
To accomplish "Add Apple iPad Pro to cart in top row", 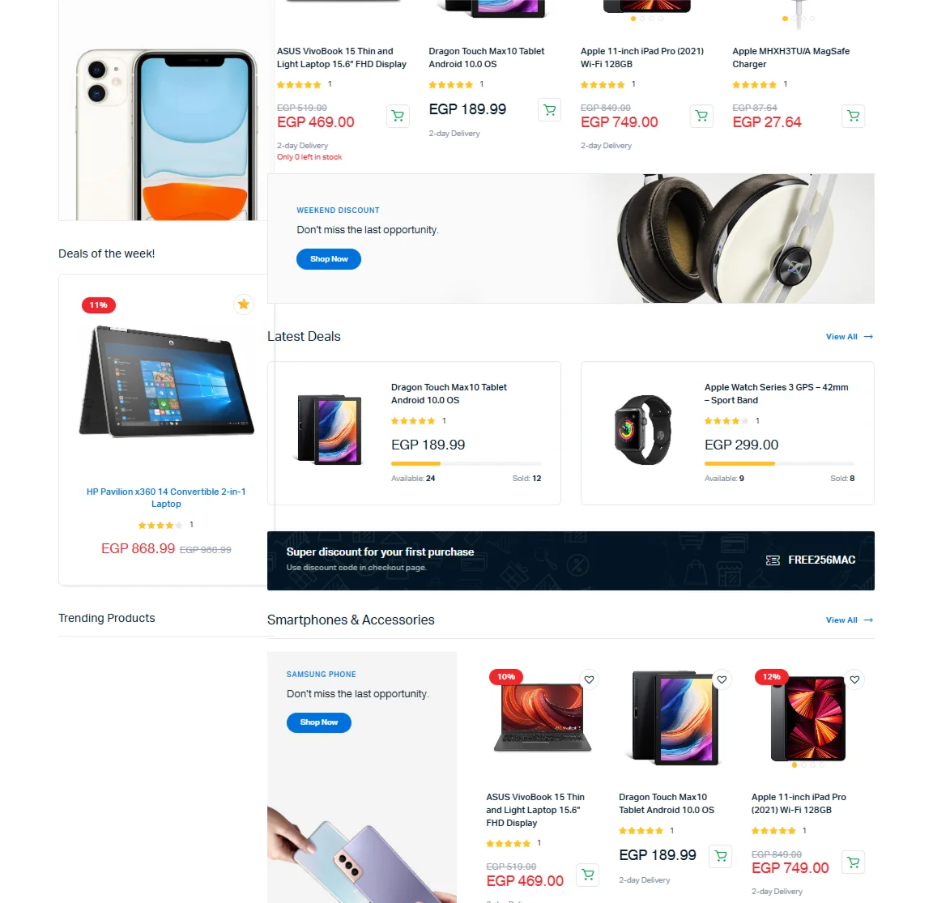I will (701, 115).
